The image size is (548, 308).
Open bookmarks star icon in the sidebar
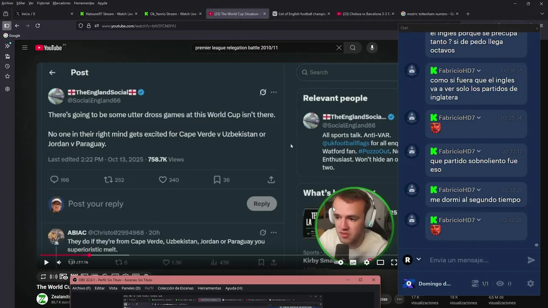click(x=7, y=76)
